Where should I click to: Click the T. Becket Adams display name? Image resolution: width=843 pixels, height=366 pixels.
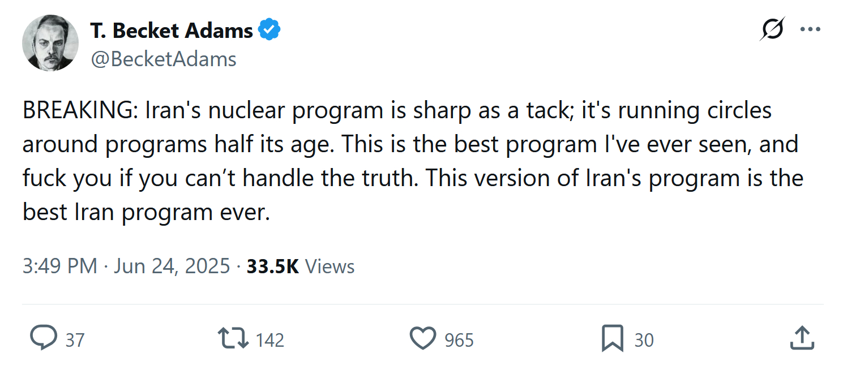click(x=171, y=30)
